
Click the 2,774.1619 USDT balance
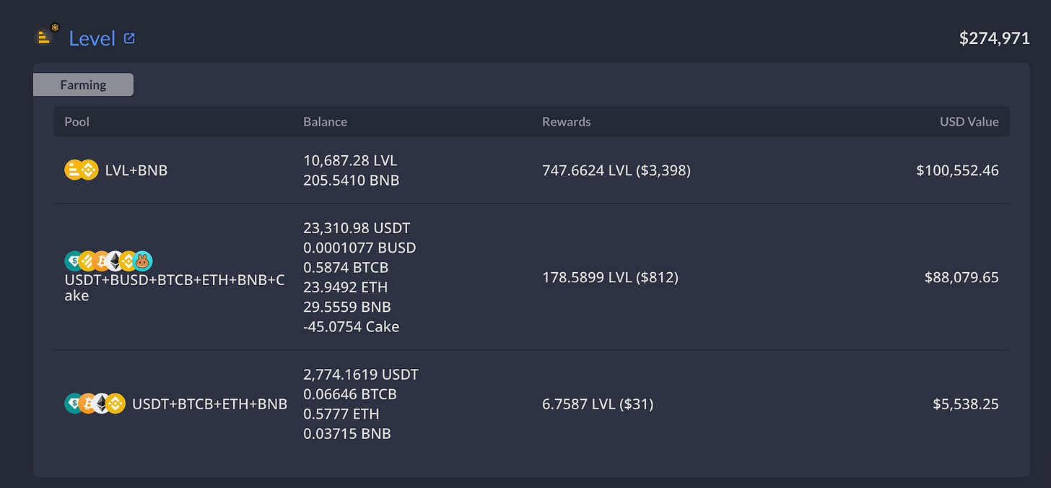click(361, 375)
